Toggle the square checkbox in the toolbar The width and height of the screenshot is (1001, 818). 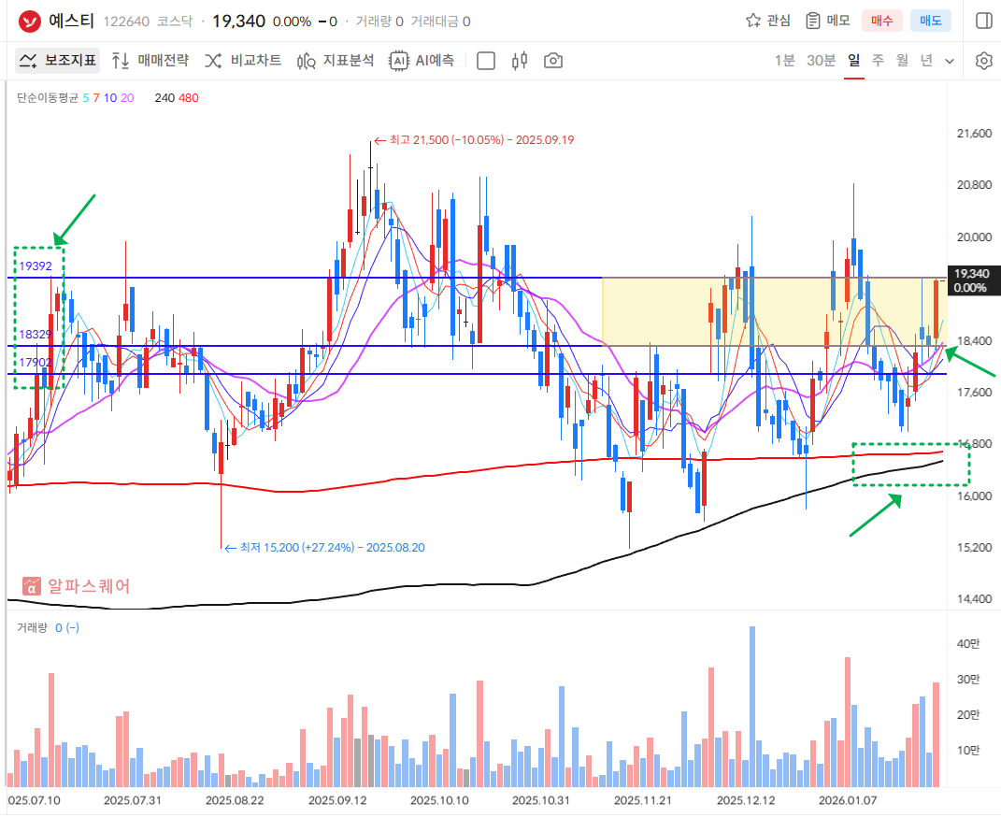[486, 61]
